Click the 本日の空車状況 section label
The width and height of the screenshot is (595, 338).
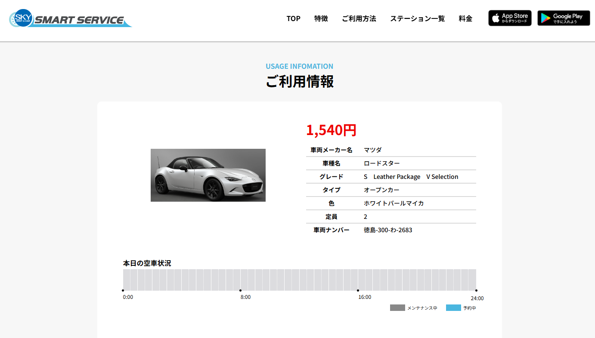(147, 263)
